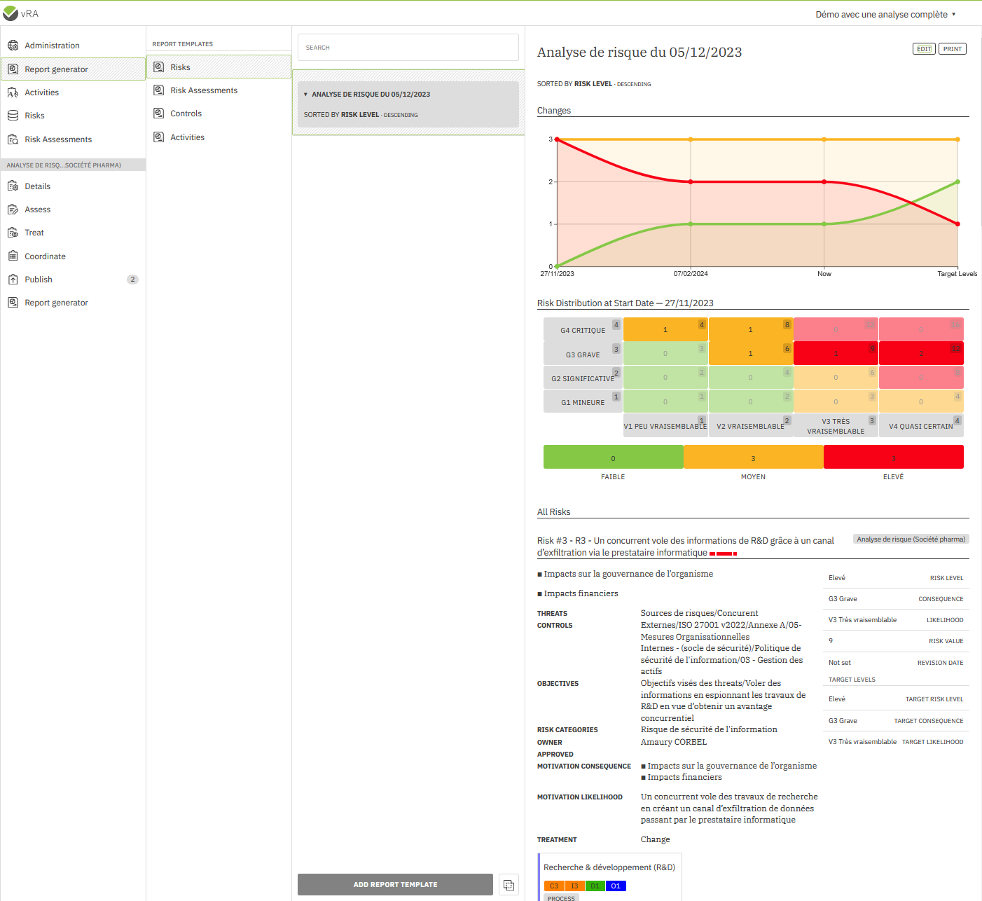Click the vRA logo icon
The image size is (982, 901).
point(11,13)
